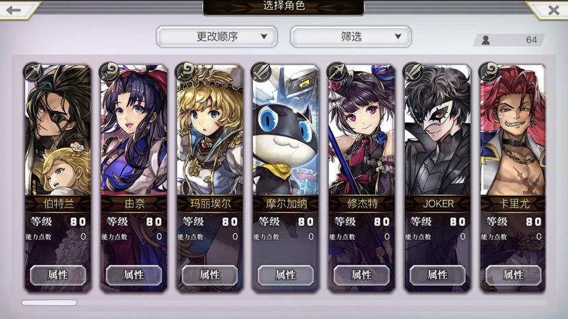Click the back arrow icon

click(x=14, y=10)
